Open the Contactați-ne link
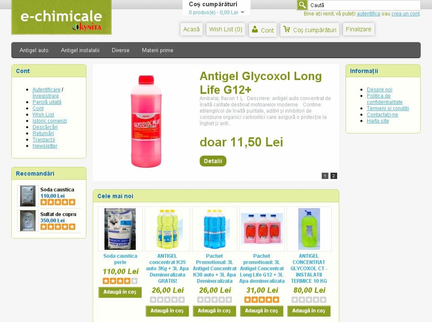The height and width of the screenshot is (322, 432). coord(382,114)
